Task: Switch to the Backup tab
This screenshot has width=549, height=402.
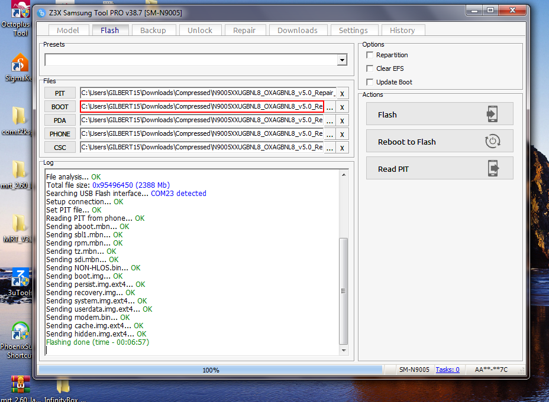Action: click(x=153, y=30)
